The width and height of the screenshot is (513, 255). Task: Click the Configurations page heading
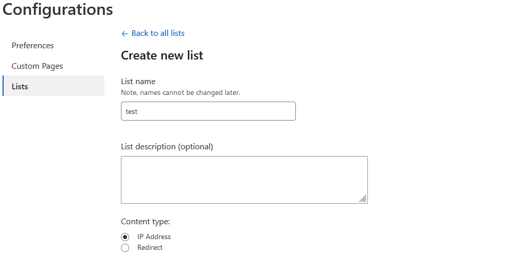(58, 9)
